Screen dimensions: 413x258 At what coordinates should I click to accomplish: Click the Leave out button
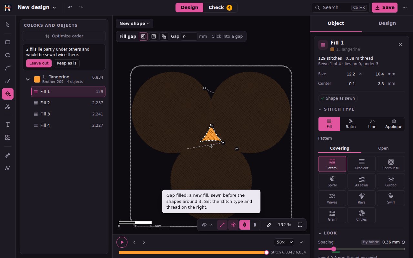39,63
